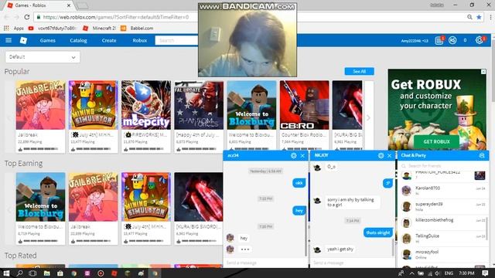The image size is (495, 278).
Task: Click the Chat & Party header icon
Action: click(482, 155)
